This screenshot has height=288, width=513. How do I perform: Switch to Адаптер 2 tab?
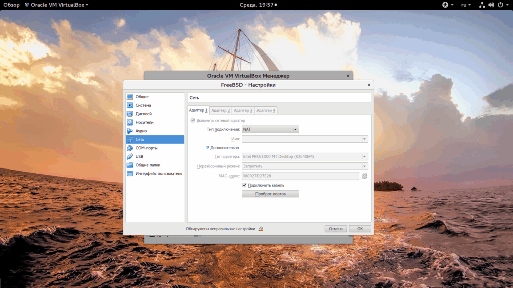pyautogui.click(x=220, y=110)
